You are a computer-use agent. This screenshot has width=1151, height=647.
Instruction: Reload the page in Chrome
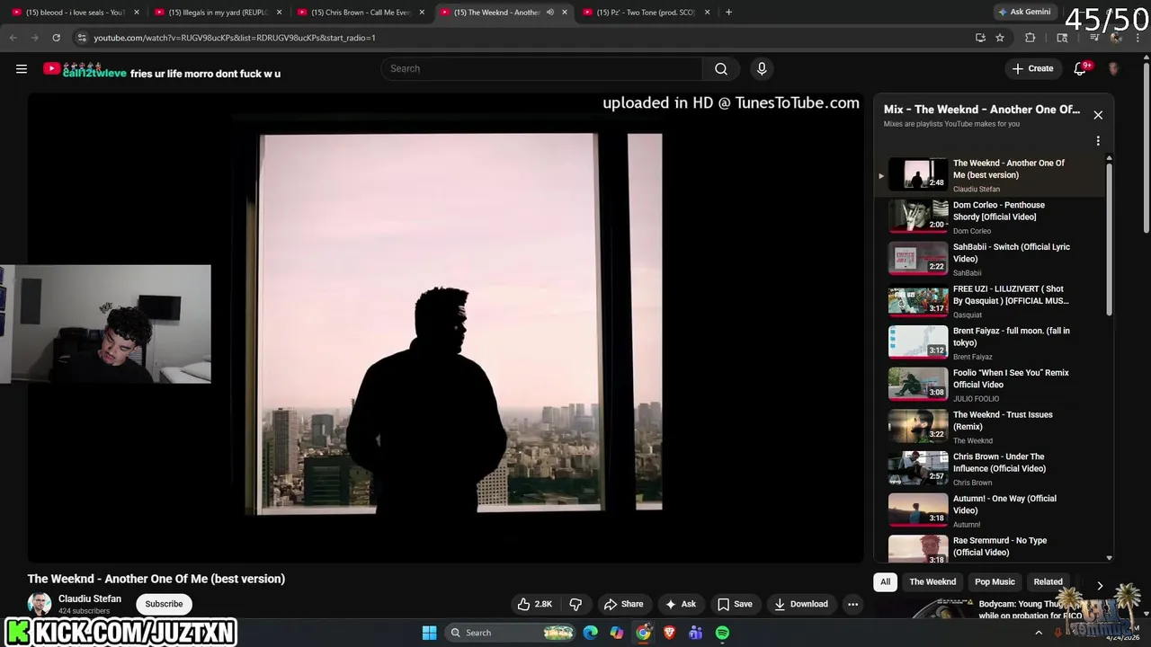click(56, 38)
